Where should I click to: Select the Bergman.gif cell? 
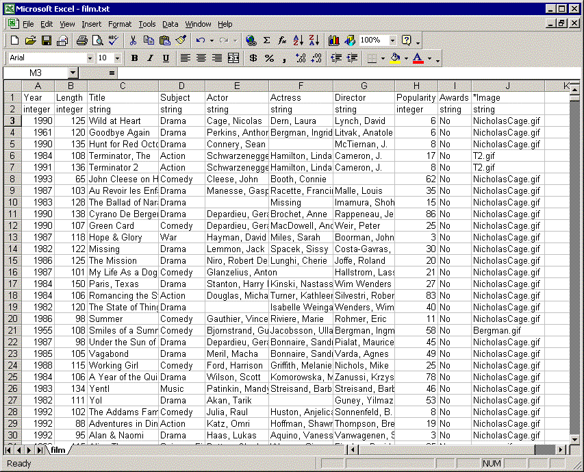tap(508, 330)
